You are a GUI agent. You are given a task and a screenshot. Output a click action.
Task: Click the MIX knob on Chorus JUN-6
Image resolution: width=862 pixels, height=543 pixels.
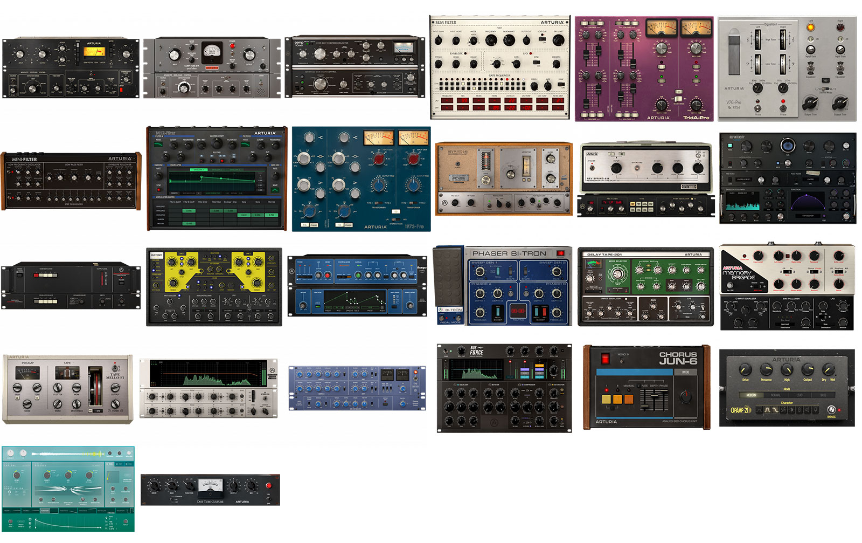[686, 397]
